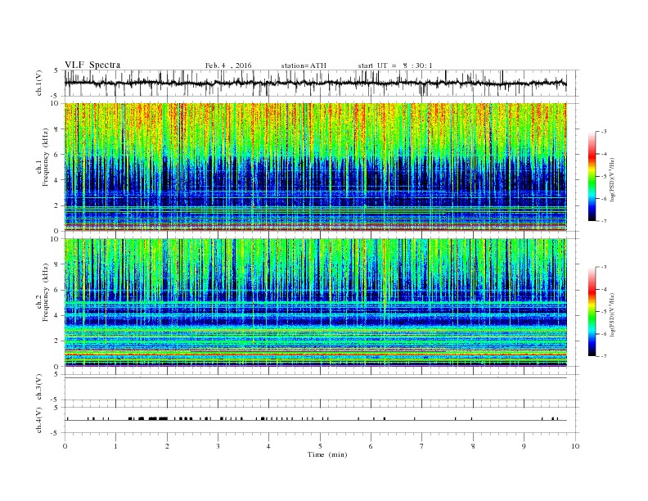Select the "ch.3(V)" axis label
The image size is (648, 501).
(39, 387)
